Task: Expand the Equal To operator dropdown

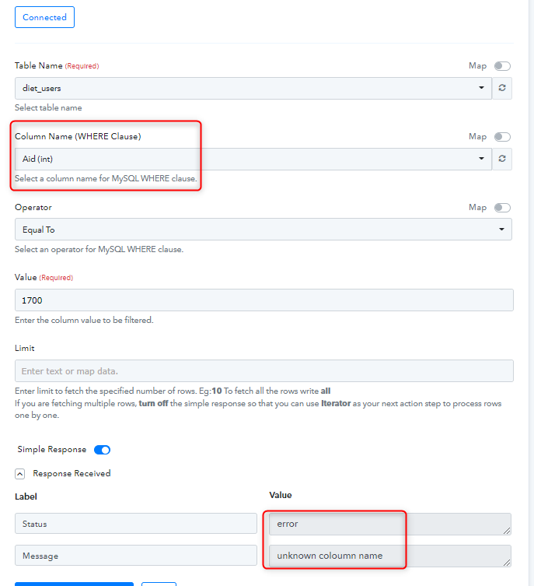Action: (x=264, y=230)
